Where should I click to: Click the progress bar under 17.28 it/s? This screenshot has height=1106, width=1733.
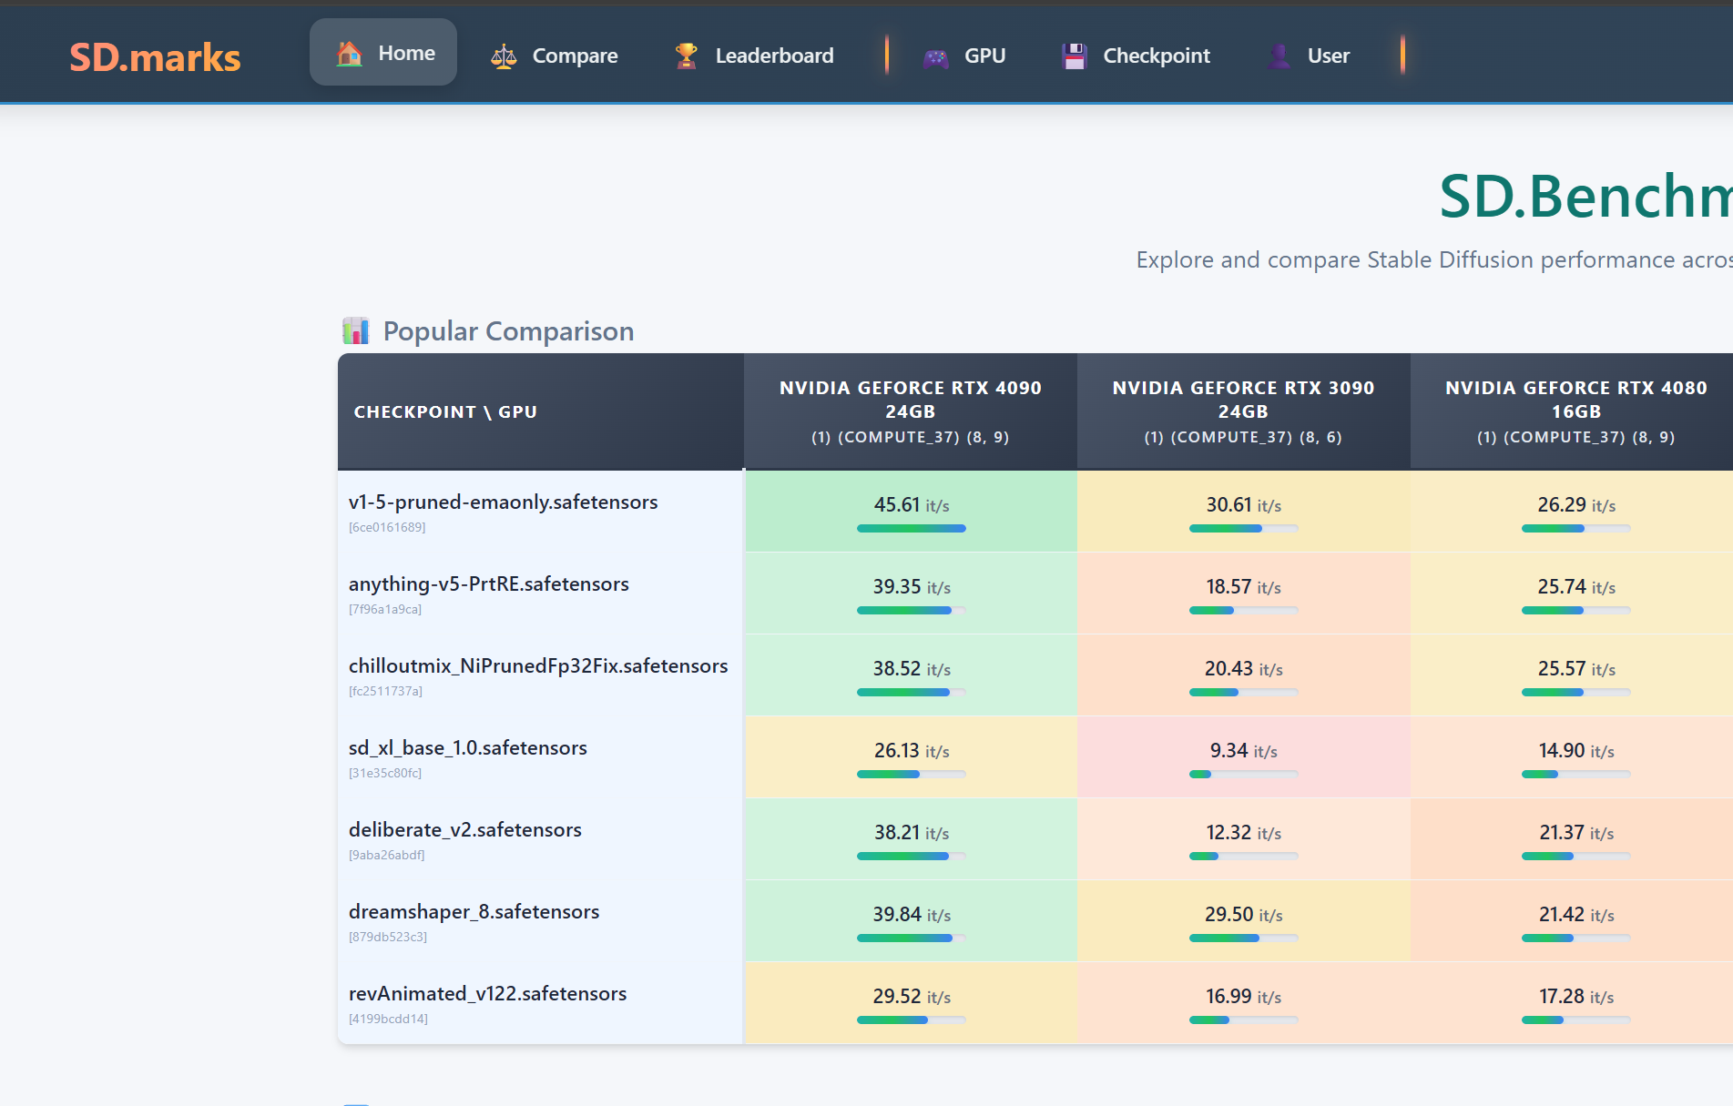pyautogui.click(x=1576, y=1020)
